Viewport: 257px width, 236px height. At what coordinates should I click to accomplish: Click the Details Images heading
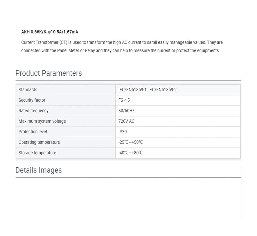pos(39,170)
